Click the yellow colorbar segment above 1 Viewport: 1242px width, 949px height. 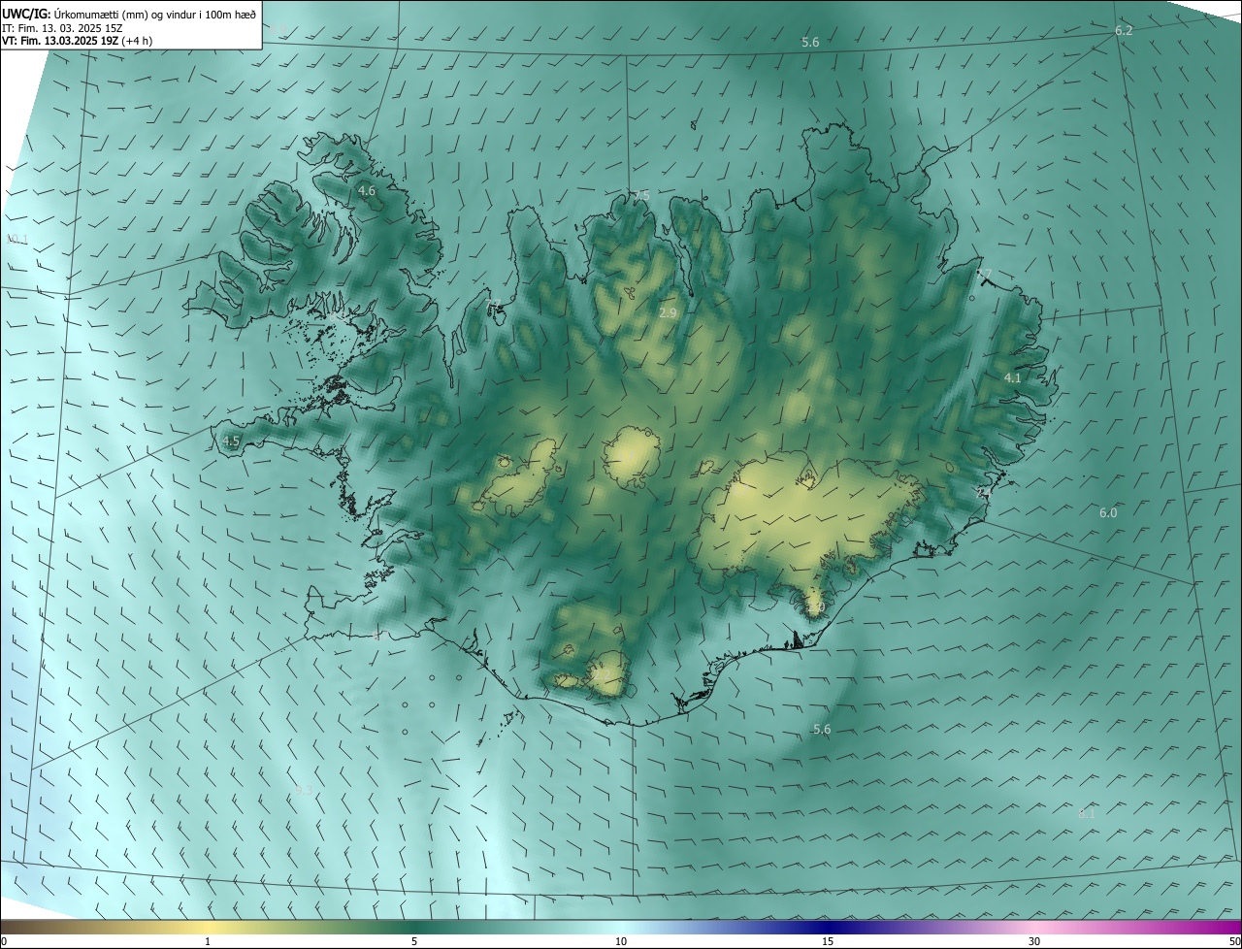click(x=208, y=927)
